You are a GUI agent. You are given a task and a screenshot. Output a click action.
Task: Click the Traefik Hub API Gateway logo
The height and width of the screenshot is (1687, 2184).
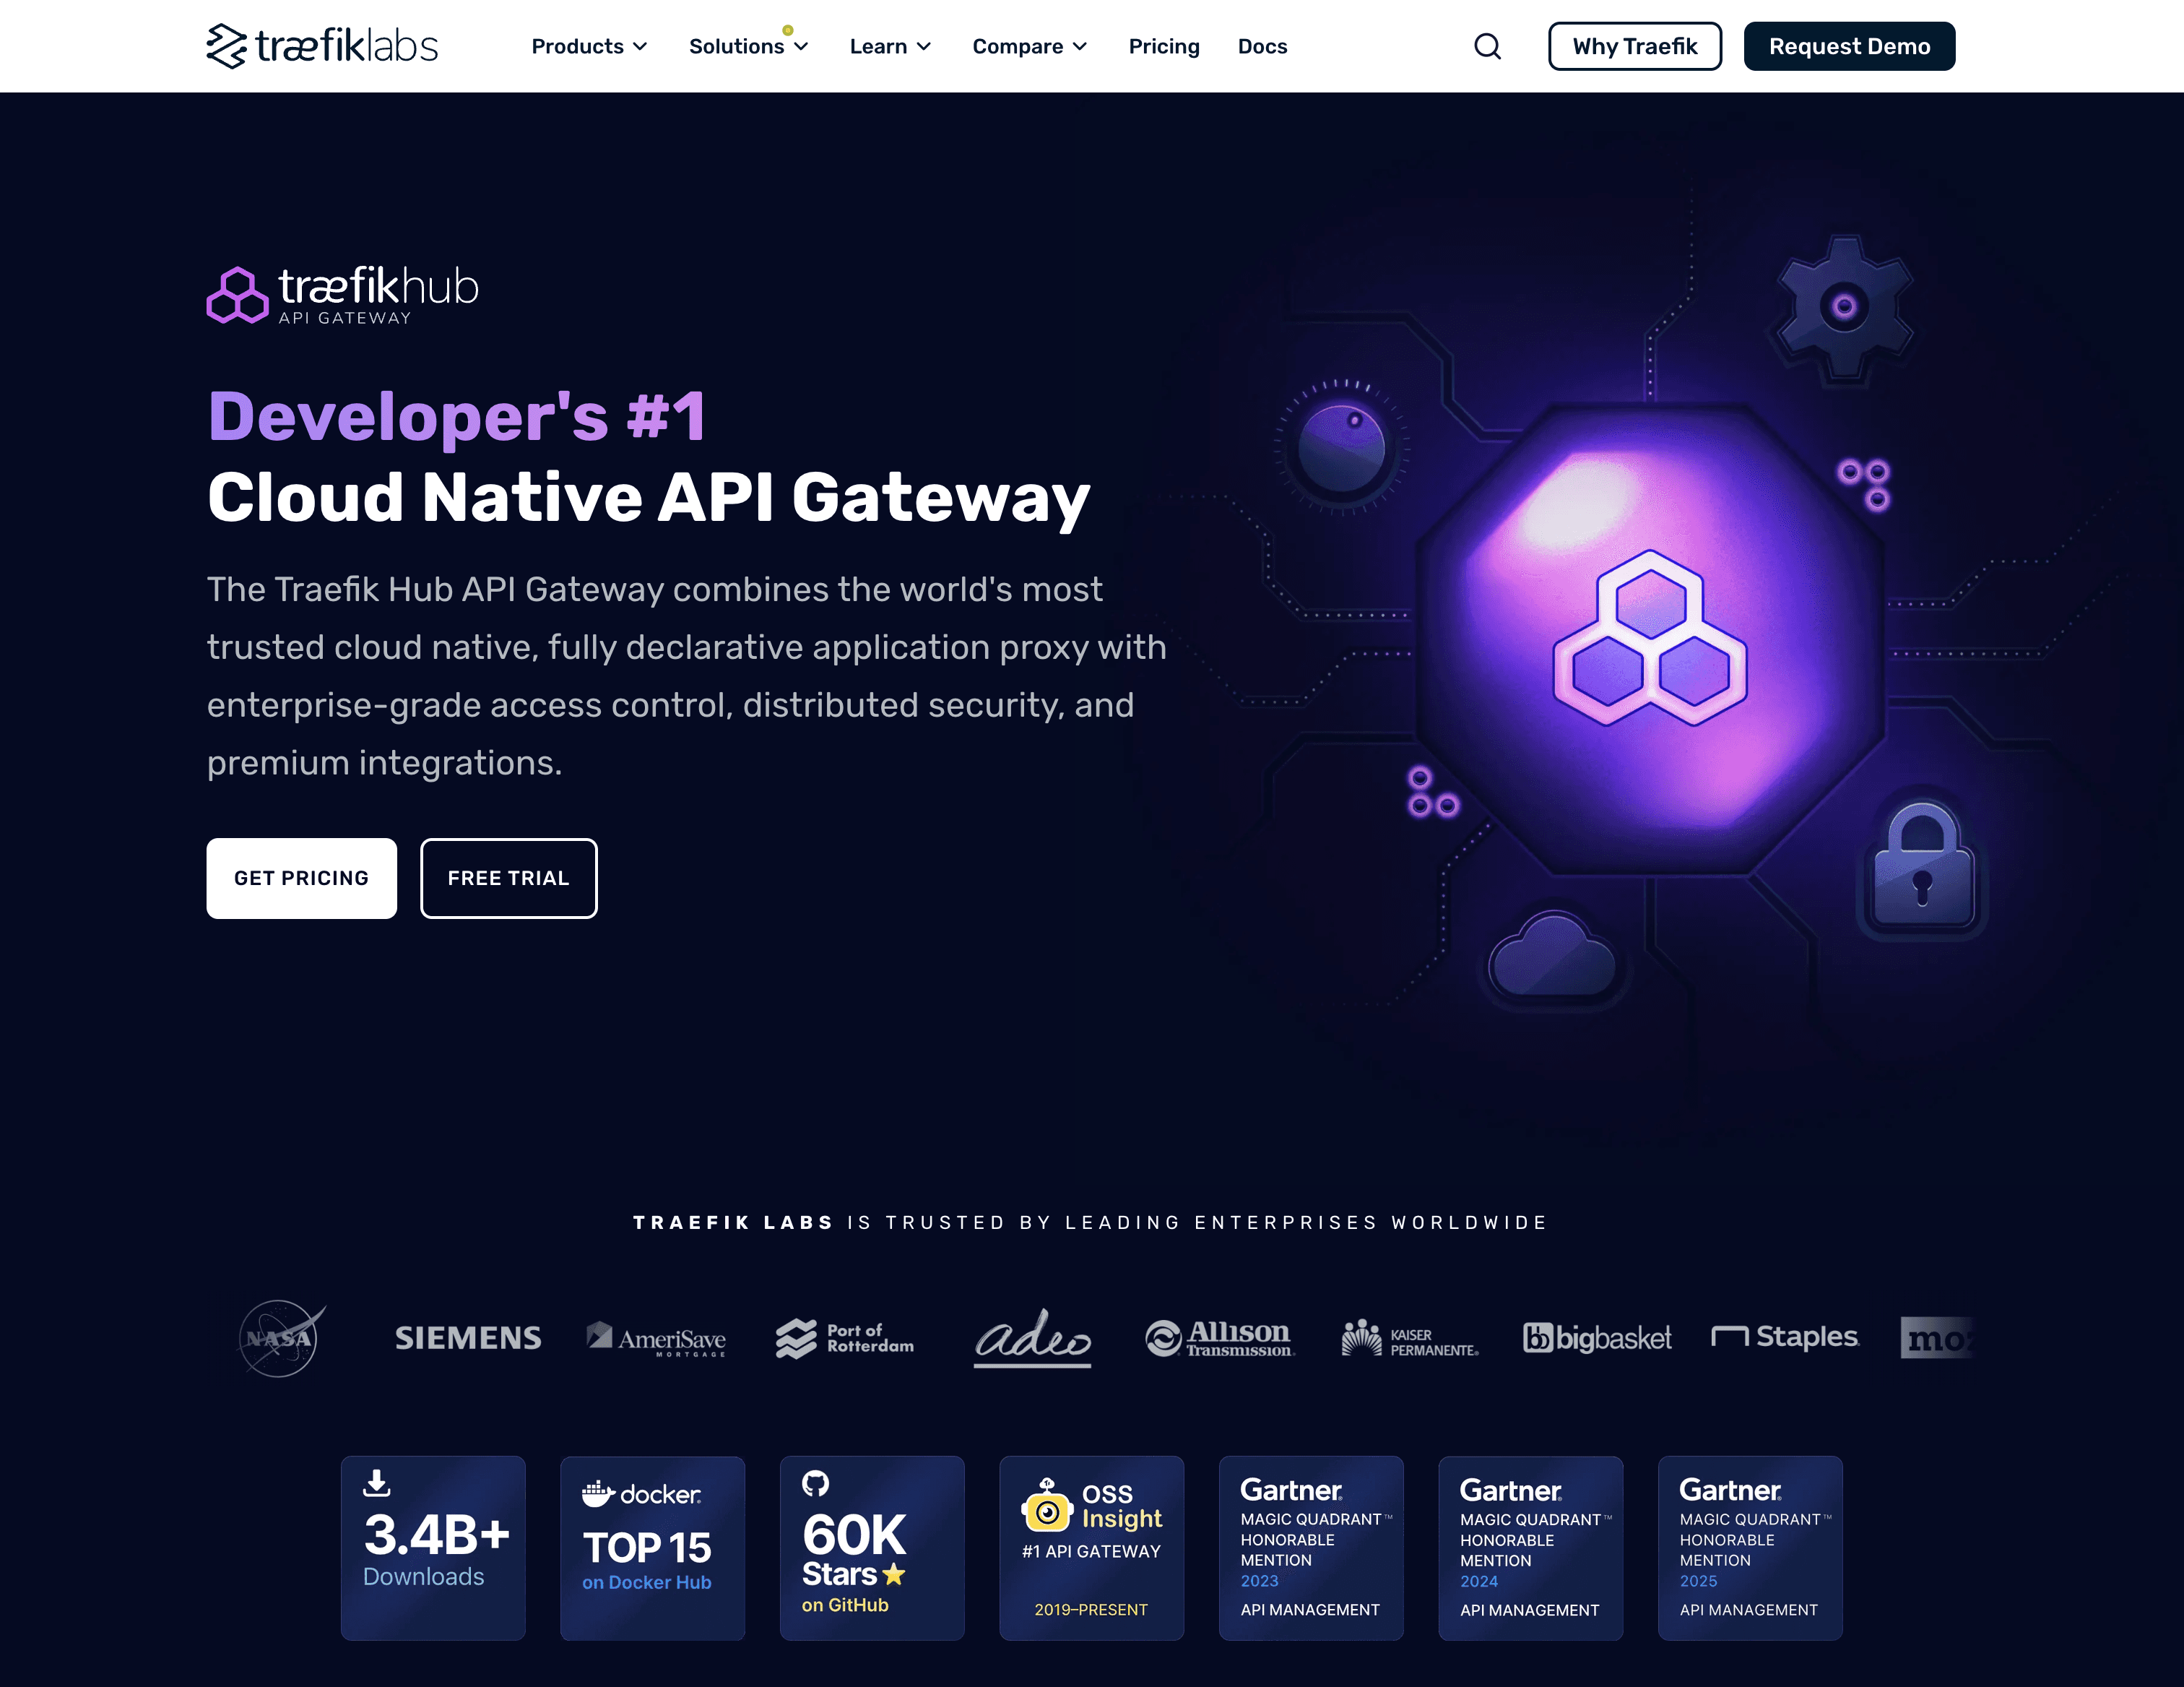click(x=343, y=295)
